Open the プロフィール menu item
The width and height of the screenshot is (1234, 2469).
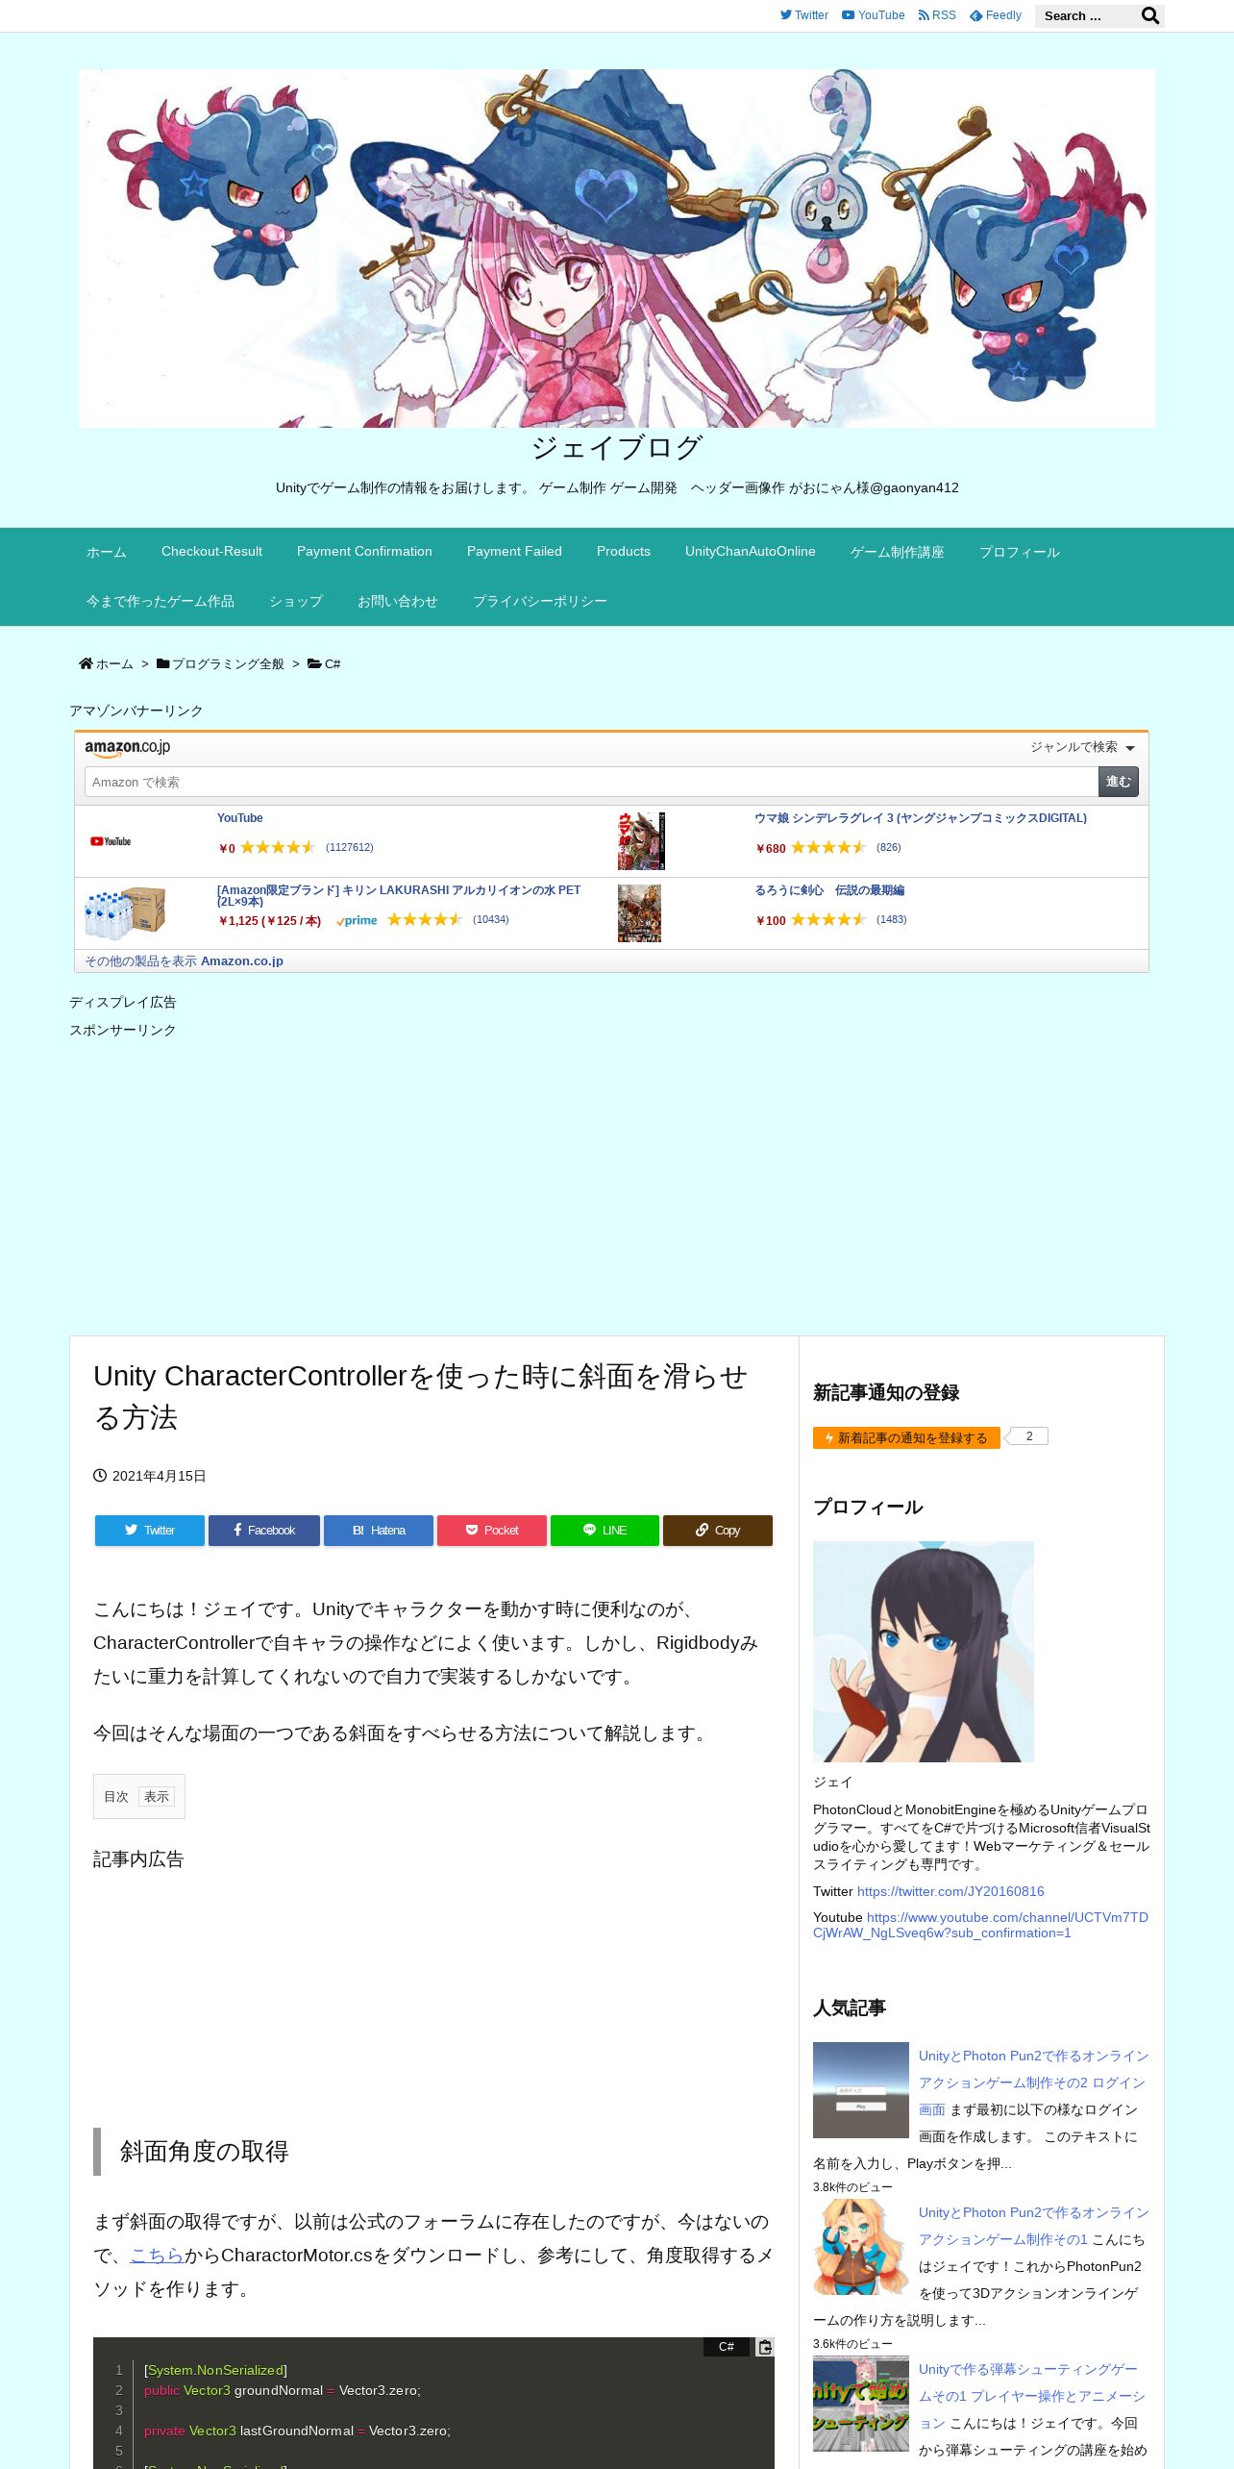coord(1020,552)
